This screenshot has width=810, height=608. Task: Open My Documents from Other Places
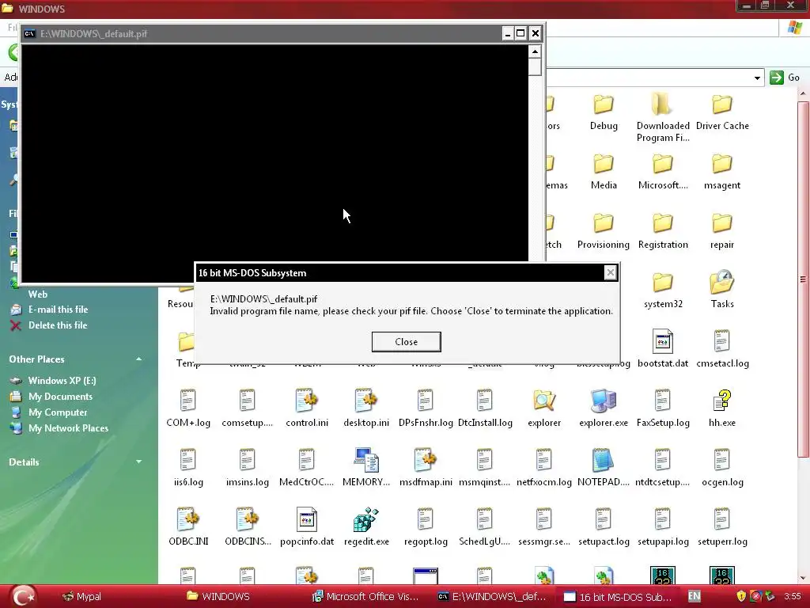[60, 397]
